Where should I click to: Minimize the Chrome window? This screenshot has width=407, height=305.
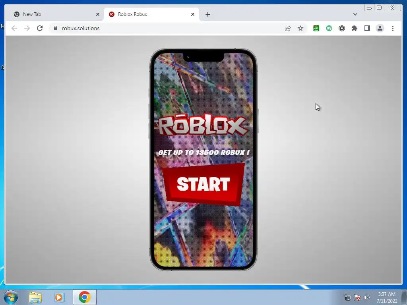tap(369, 8)
